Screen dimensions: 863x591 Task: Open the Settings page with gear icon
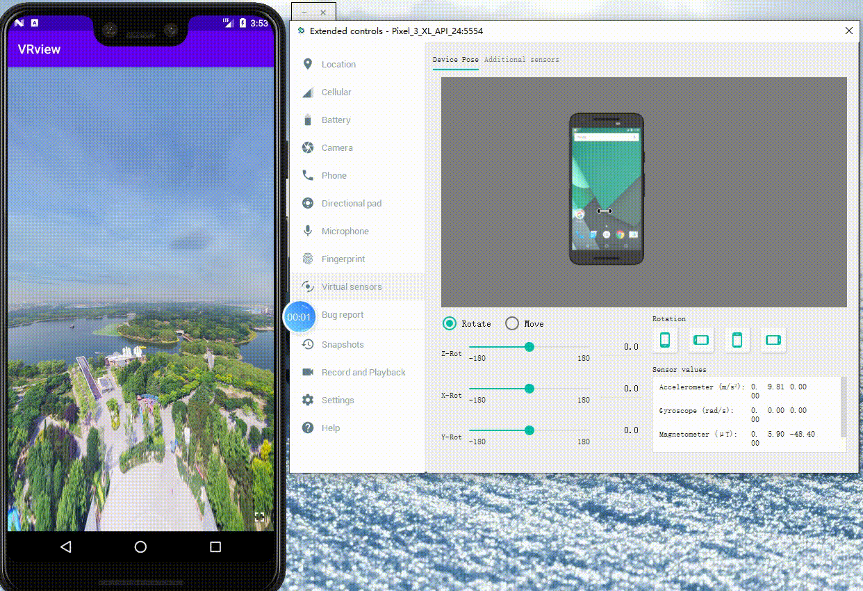(x=356, y=400)
